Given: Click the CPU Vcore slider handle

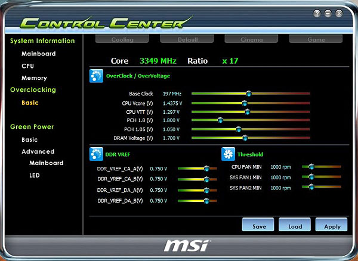Looking at the screenshot, I should coord(245,103).
